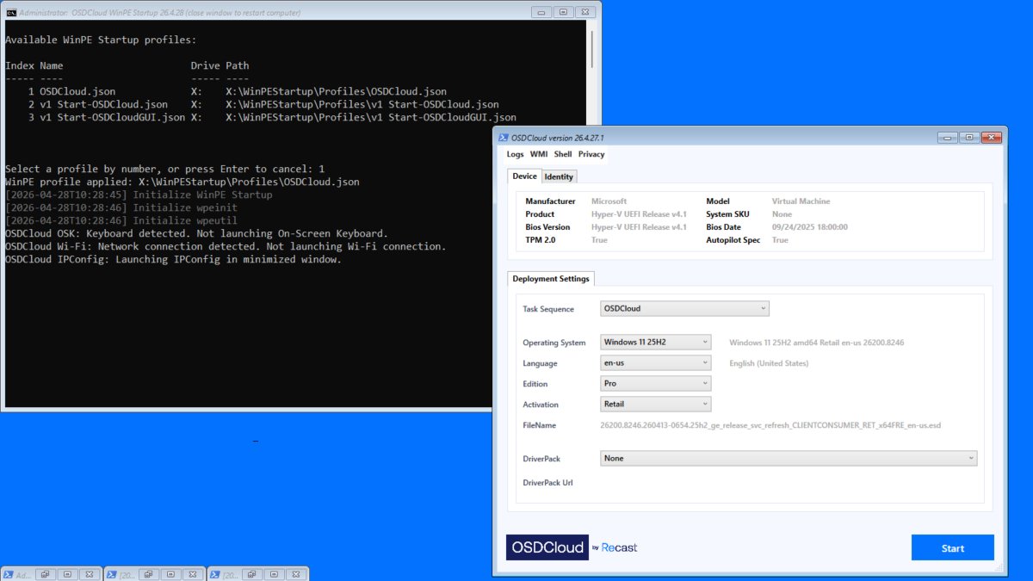Close the Administrator console window
This screenshot has width=1033, height=581.
[585, 12]
